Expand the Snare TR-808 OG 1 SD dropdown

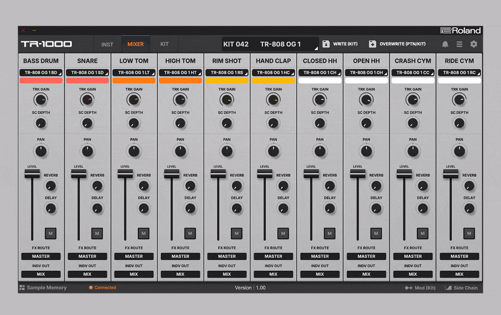(x=87, y=73)
